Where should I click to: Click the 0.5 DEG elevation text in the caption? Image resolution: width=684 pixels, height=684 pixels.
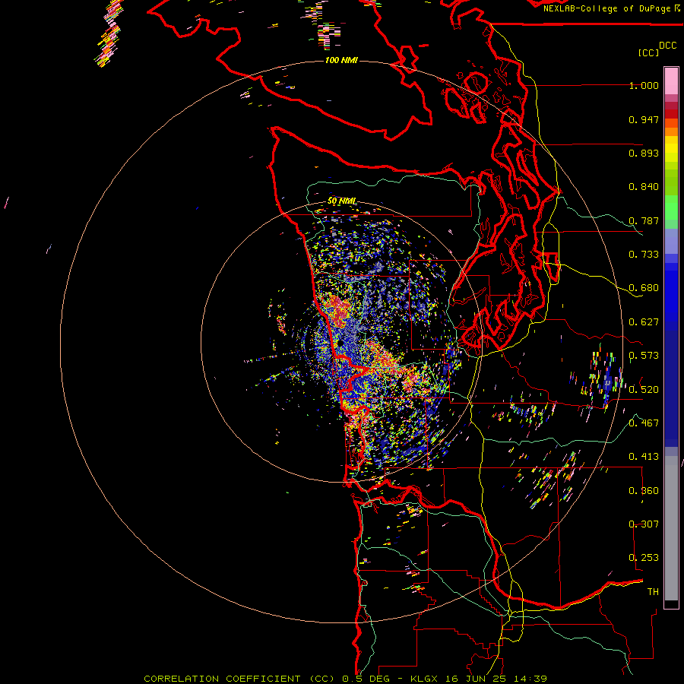click(366, 679)
